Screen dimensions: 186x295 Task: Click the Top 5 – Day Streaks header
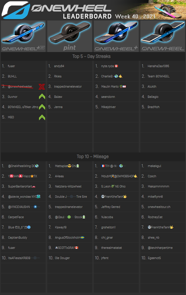[x=91, y=56]
